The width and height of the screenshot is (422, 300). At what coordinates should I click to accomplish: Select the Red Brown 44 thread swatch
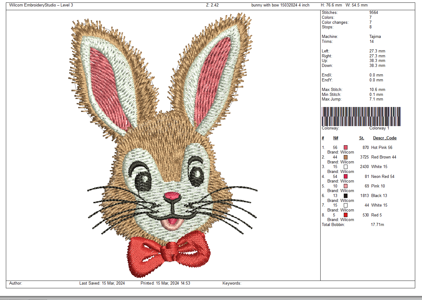(346, 157)
